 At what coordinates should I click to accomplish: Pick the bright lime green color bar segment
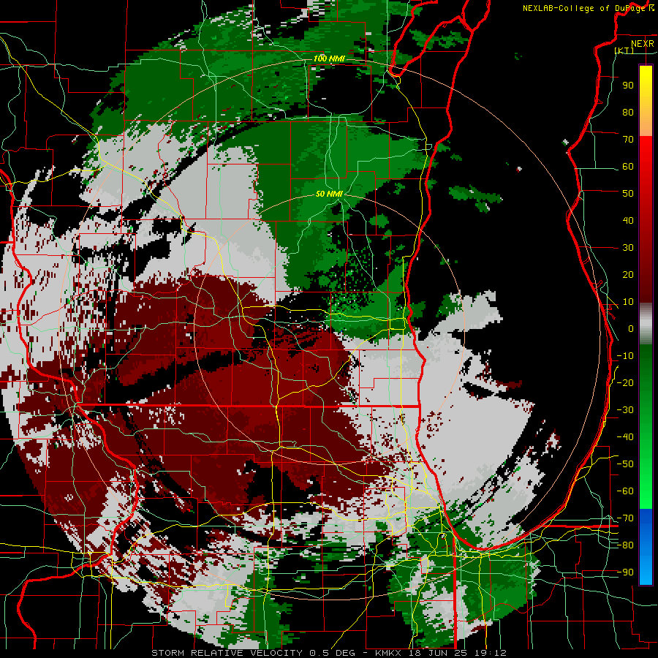pos(646,500)
